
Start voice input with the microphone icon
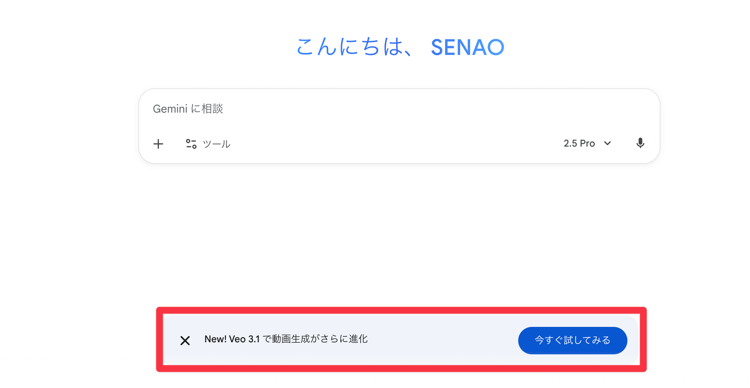click(640, 143)
